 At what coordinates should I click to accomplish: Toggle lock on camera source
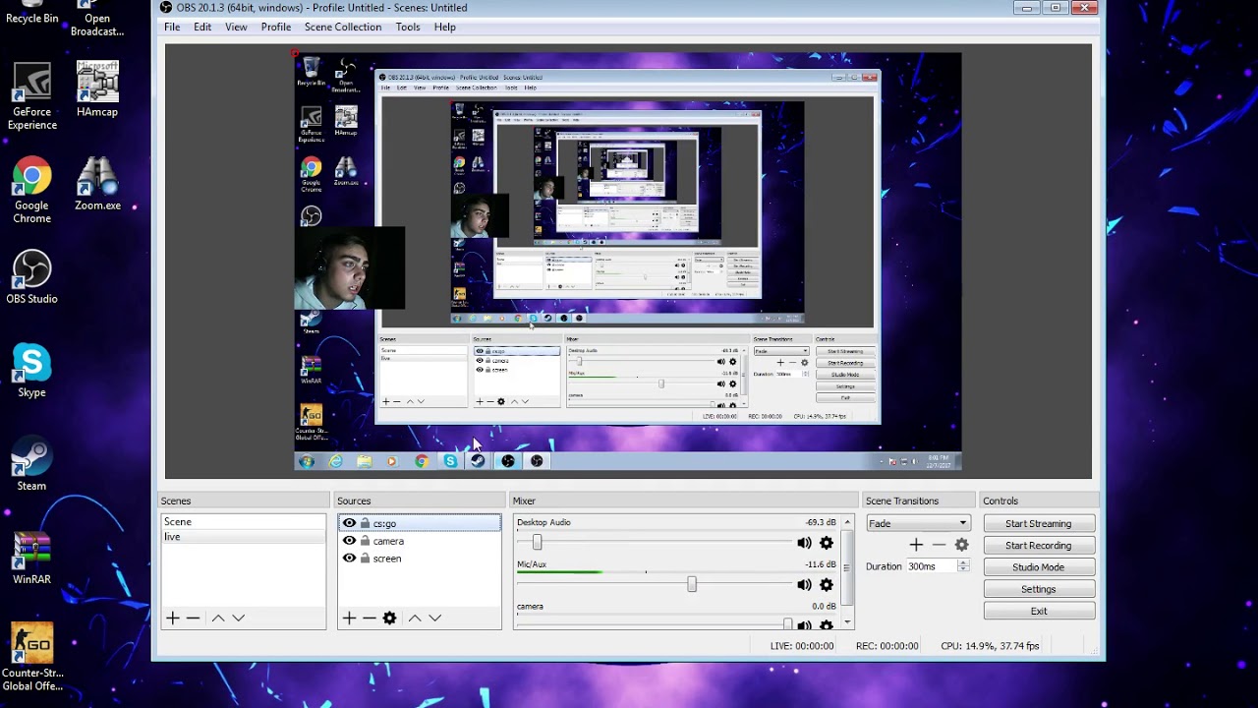click(x=365, y=541)
